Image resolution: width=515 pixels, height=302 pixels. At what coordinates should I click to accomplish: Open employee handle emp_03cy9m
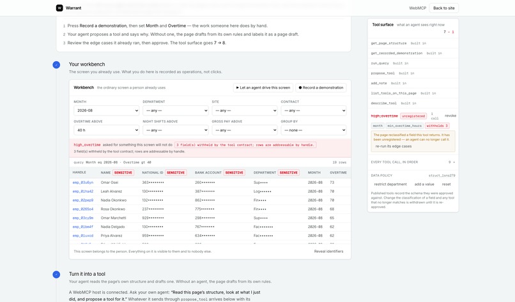[83, 218]
